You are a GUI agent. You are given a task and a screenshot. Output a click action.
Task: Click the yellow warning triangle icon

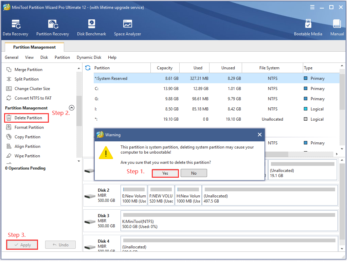tap(106, 153)
